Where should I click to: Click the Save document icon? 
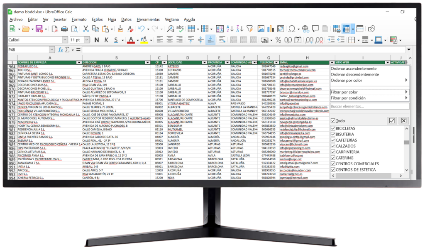click(39, 29)
